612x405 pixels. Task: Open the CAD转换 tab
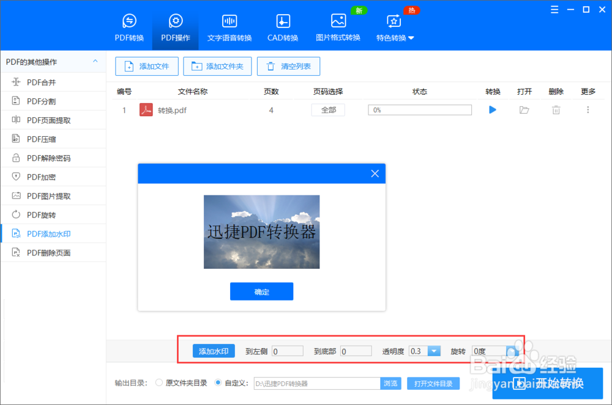pos(283,27)
